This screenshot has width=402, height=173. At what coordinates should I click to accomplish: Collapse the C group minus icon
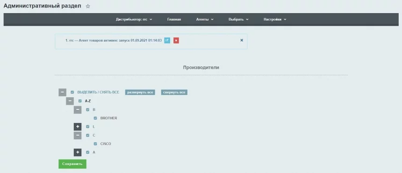78,135
